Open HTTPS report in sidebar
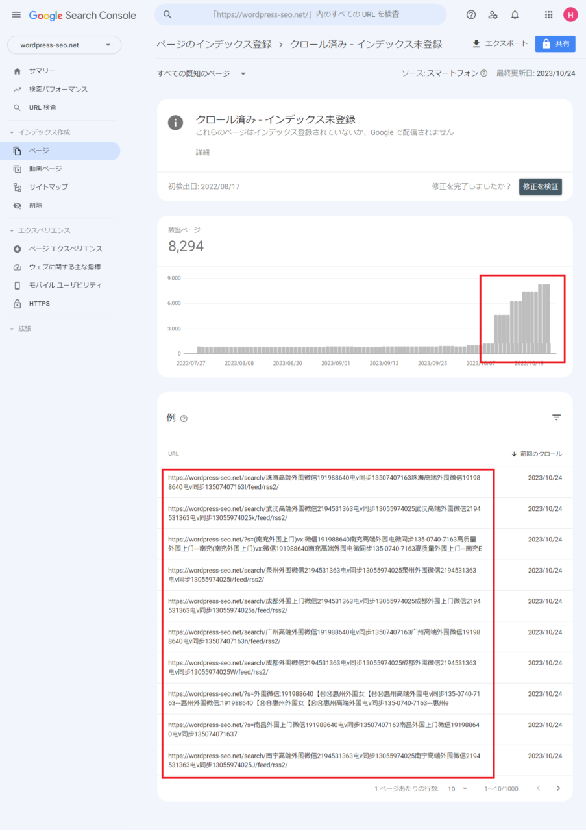 click(x=60, y=303)
